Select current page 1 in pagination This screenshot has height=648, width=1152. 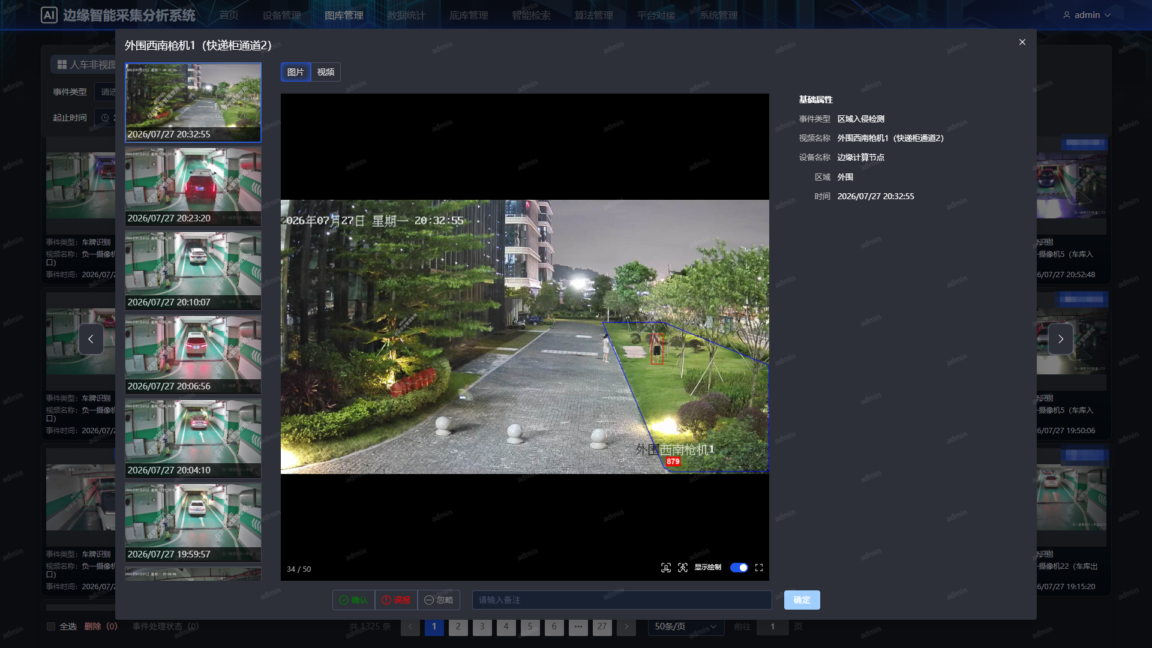(x=434, y=626)
